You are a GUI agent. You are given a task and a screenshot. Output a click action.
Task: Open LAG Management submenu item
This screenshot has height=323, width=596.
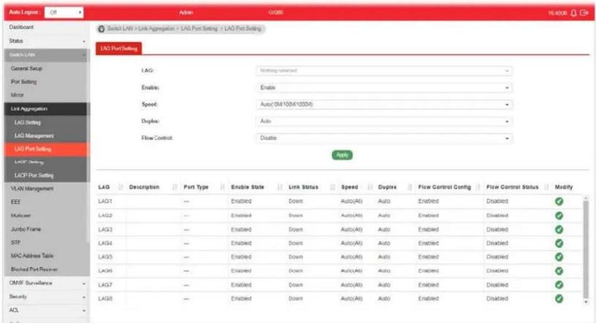pos(34,136)
